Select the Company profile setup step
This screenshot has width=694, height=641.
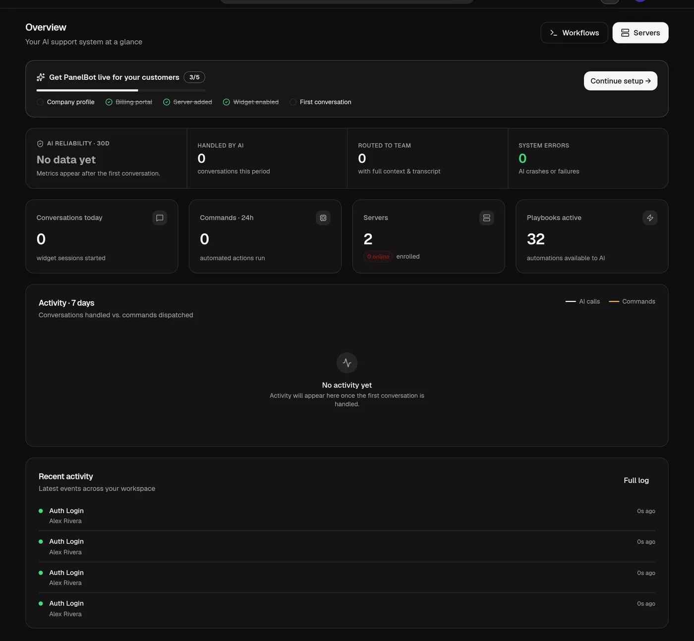click(65, 102)
